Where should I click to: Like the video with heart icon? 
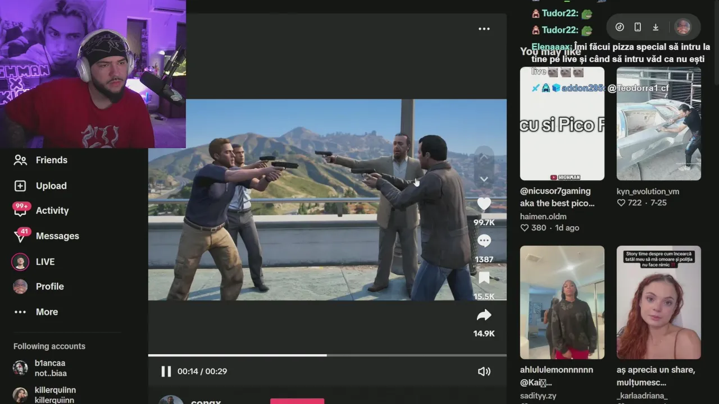tap(484, 204)
